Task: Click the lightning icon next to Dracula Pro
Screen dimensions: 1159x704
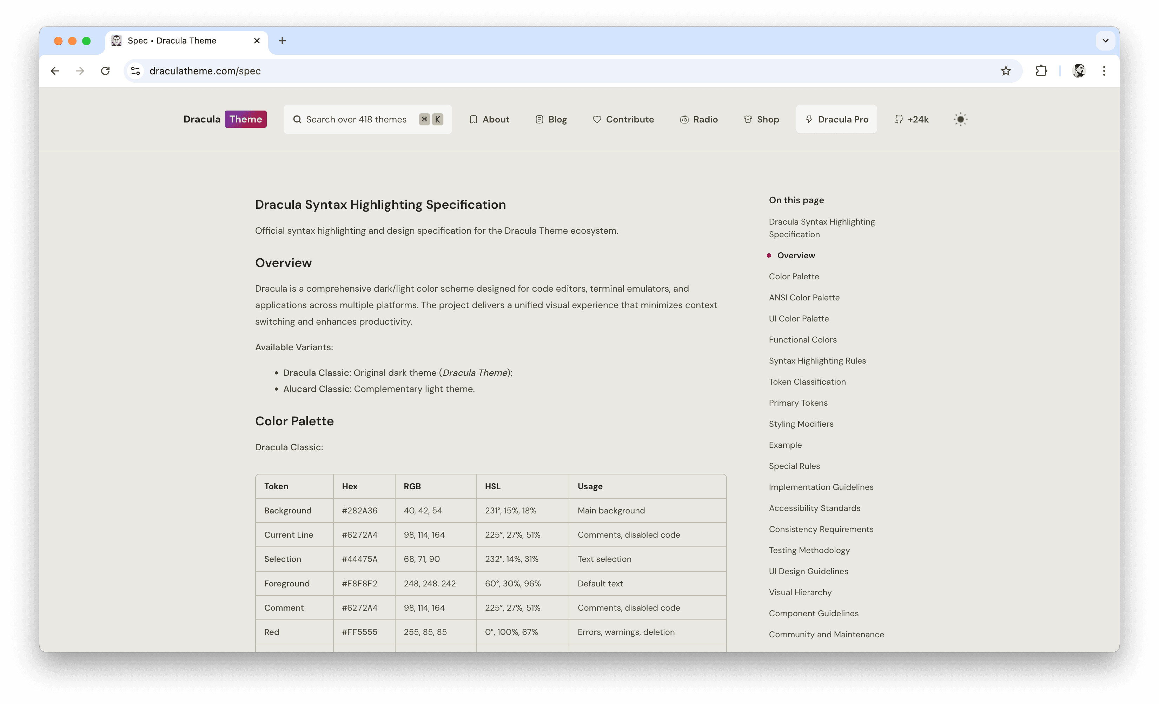Action: [809, 119]
